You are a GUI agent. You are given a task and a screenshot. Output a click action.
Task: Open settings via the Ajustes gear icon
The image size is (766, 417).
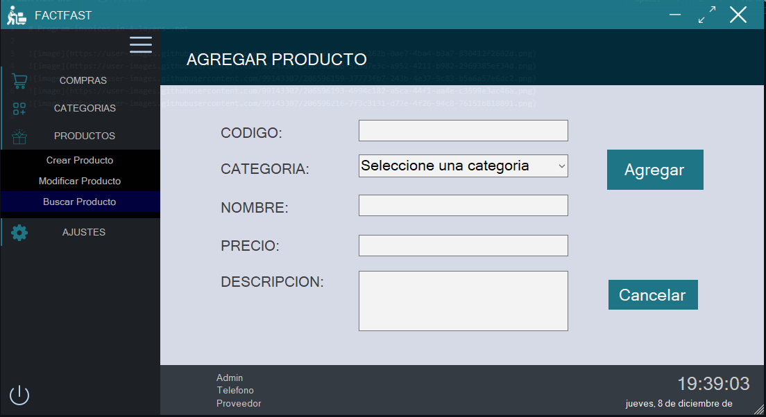pos(19,232)
